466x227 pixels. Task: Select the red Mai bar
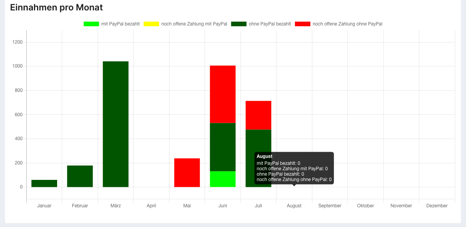click(187, 172)
